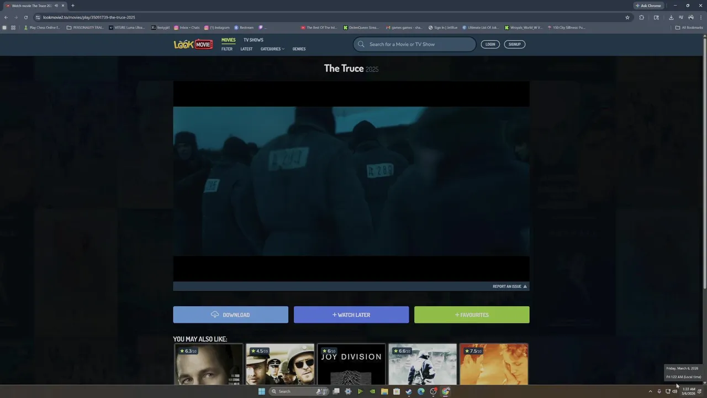Reload the page with the refresh icon

click(25, 17)
